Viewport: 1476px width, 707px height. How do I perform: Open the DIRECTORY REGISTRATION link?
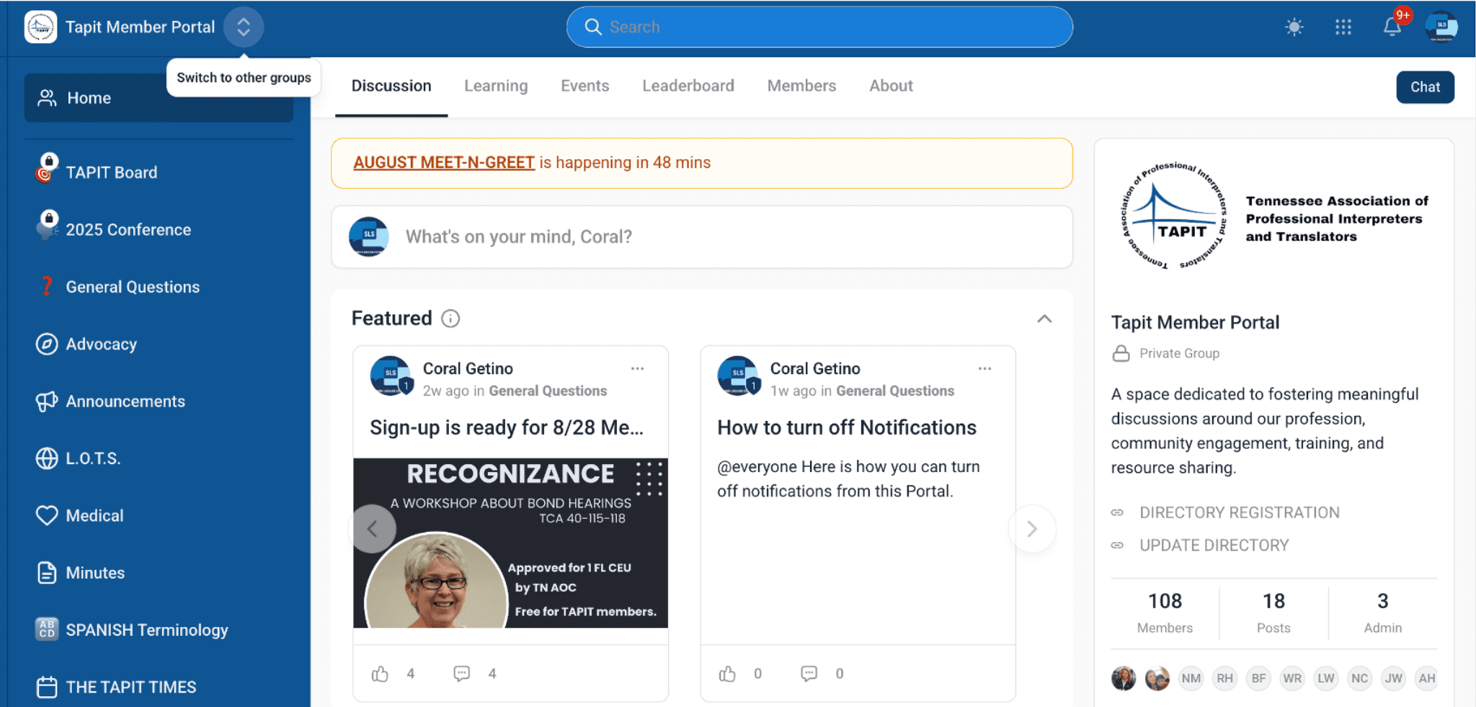(1239, 512)
